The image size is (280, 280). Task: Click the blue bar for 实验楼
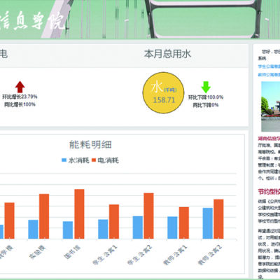(33, 230)
